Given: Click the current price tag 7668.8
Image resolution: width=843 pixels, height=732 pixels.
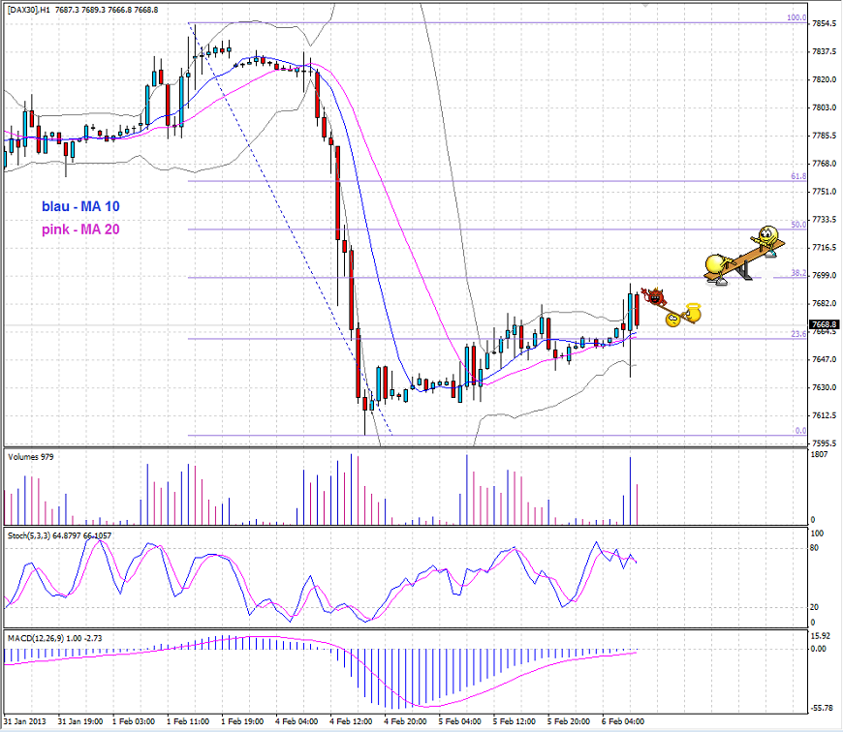Looking at the screenshot, I should pos(825,324).
